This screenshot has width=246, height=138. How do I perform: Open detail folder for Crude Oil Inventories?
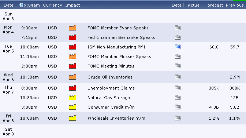point(178,77)
